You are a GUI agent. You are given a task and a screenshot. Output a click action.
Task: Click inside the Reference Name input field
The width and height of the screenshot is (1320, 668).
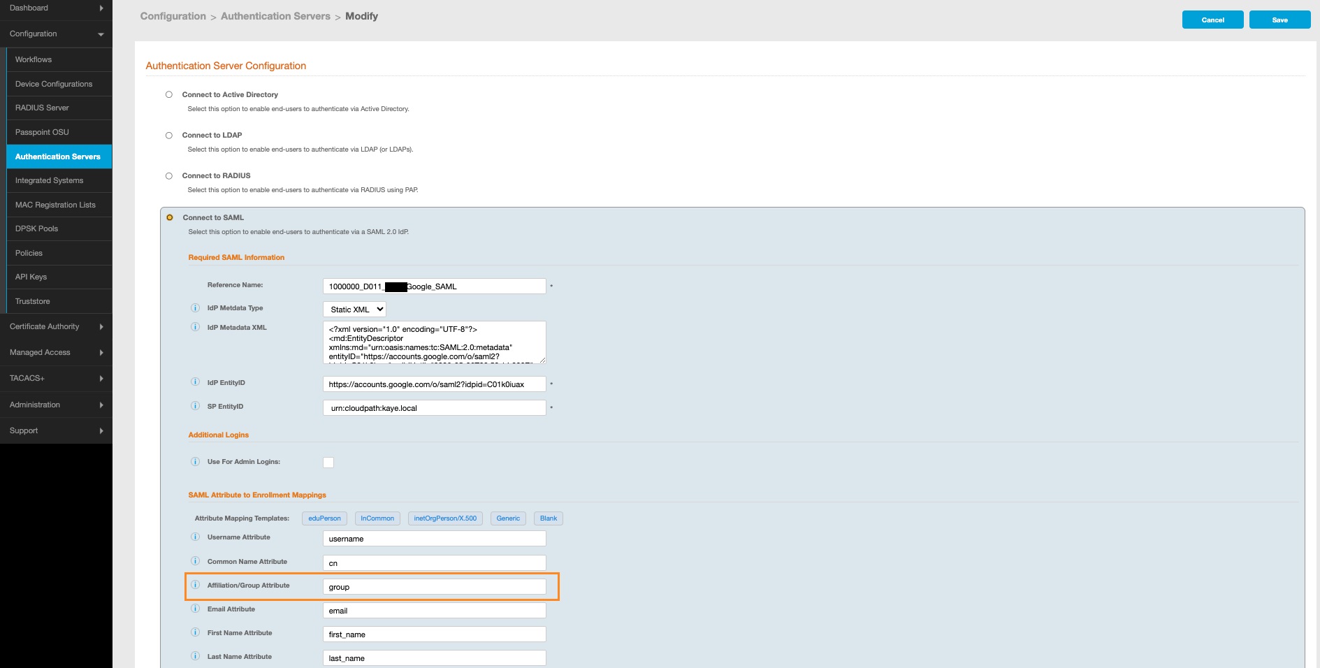point(433,286)
